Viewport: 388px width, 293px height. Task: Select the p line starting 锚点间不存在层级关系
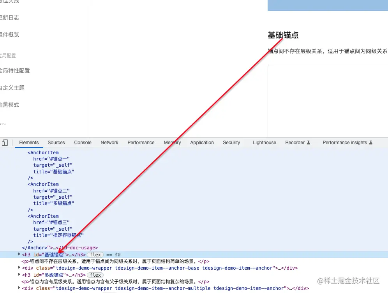click(115, 261)
